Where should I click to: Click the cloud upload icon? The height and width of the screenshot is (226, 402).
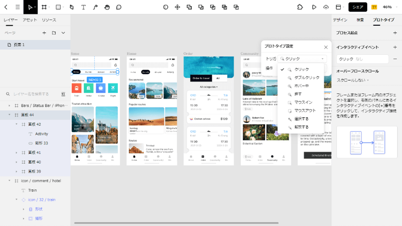pos(326,7)
